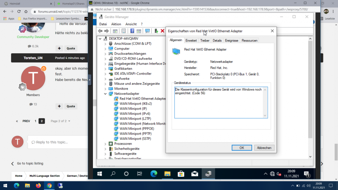Collapse the Netzwerkadapter tree node

105,93
